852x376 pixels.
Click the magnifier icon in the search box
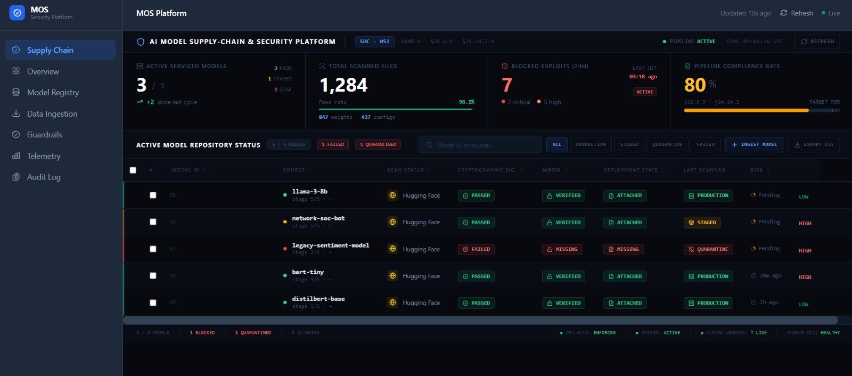[429, 145]
